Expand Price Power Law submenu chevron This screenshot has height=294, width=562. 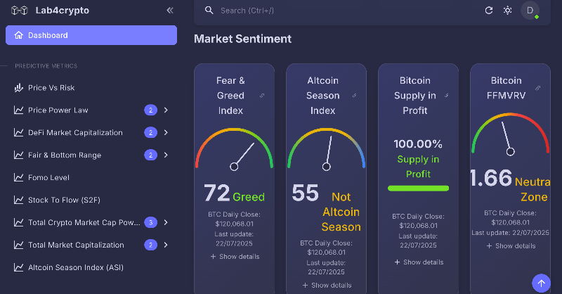tap(166, 110)
